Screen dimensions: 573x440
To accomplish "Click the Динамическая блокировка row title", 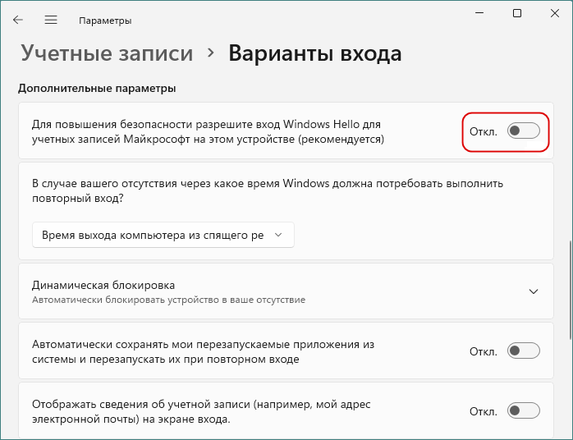I will 103,285.
